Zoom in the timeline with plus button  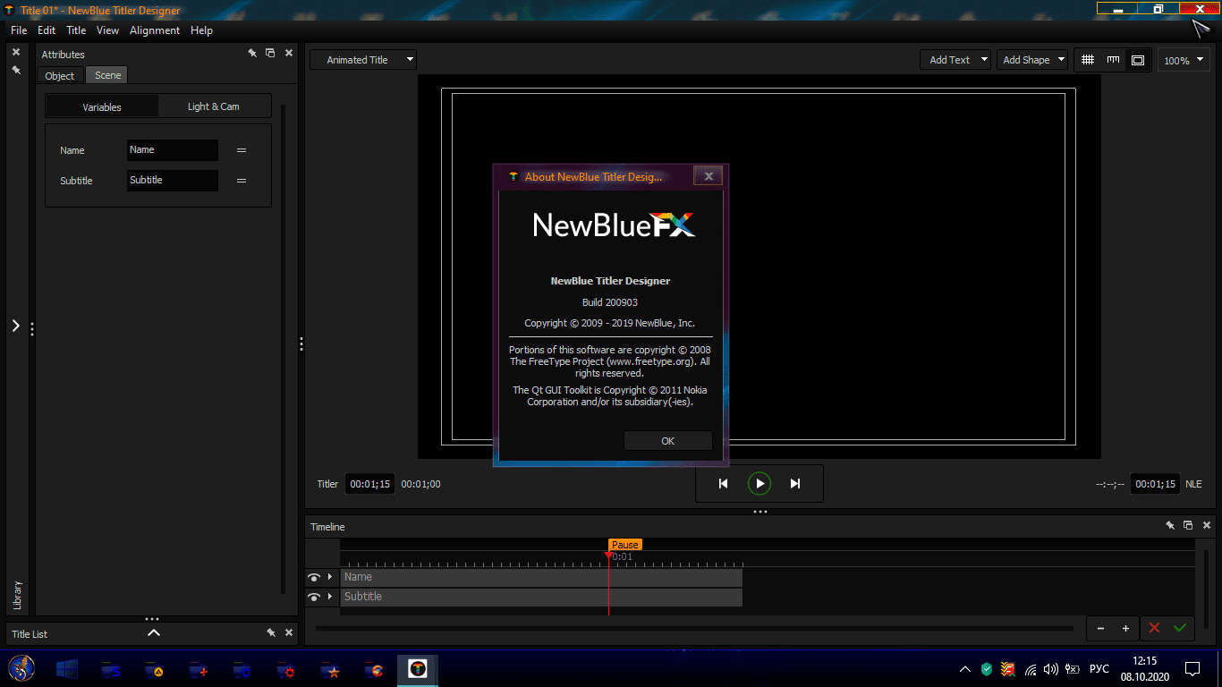[1125, 628]
